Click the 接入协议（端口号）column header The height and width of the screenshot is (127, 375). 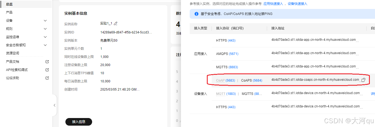[x=230, y=28]
